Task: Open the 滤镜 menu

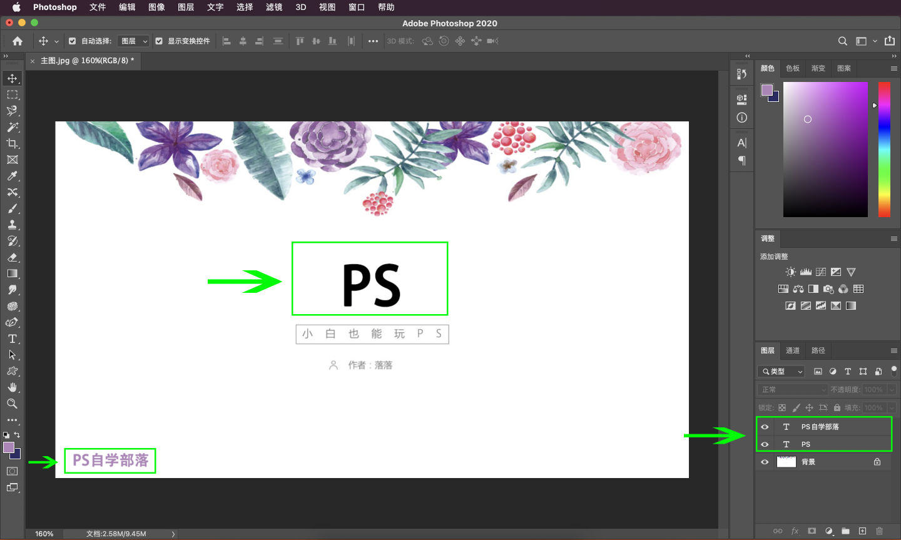Action: click(x=274, y=7)
